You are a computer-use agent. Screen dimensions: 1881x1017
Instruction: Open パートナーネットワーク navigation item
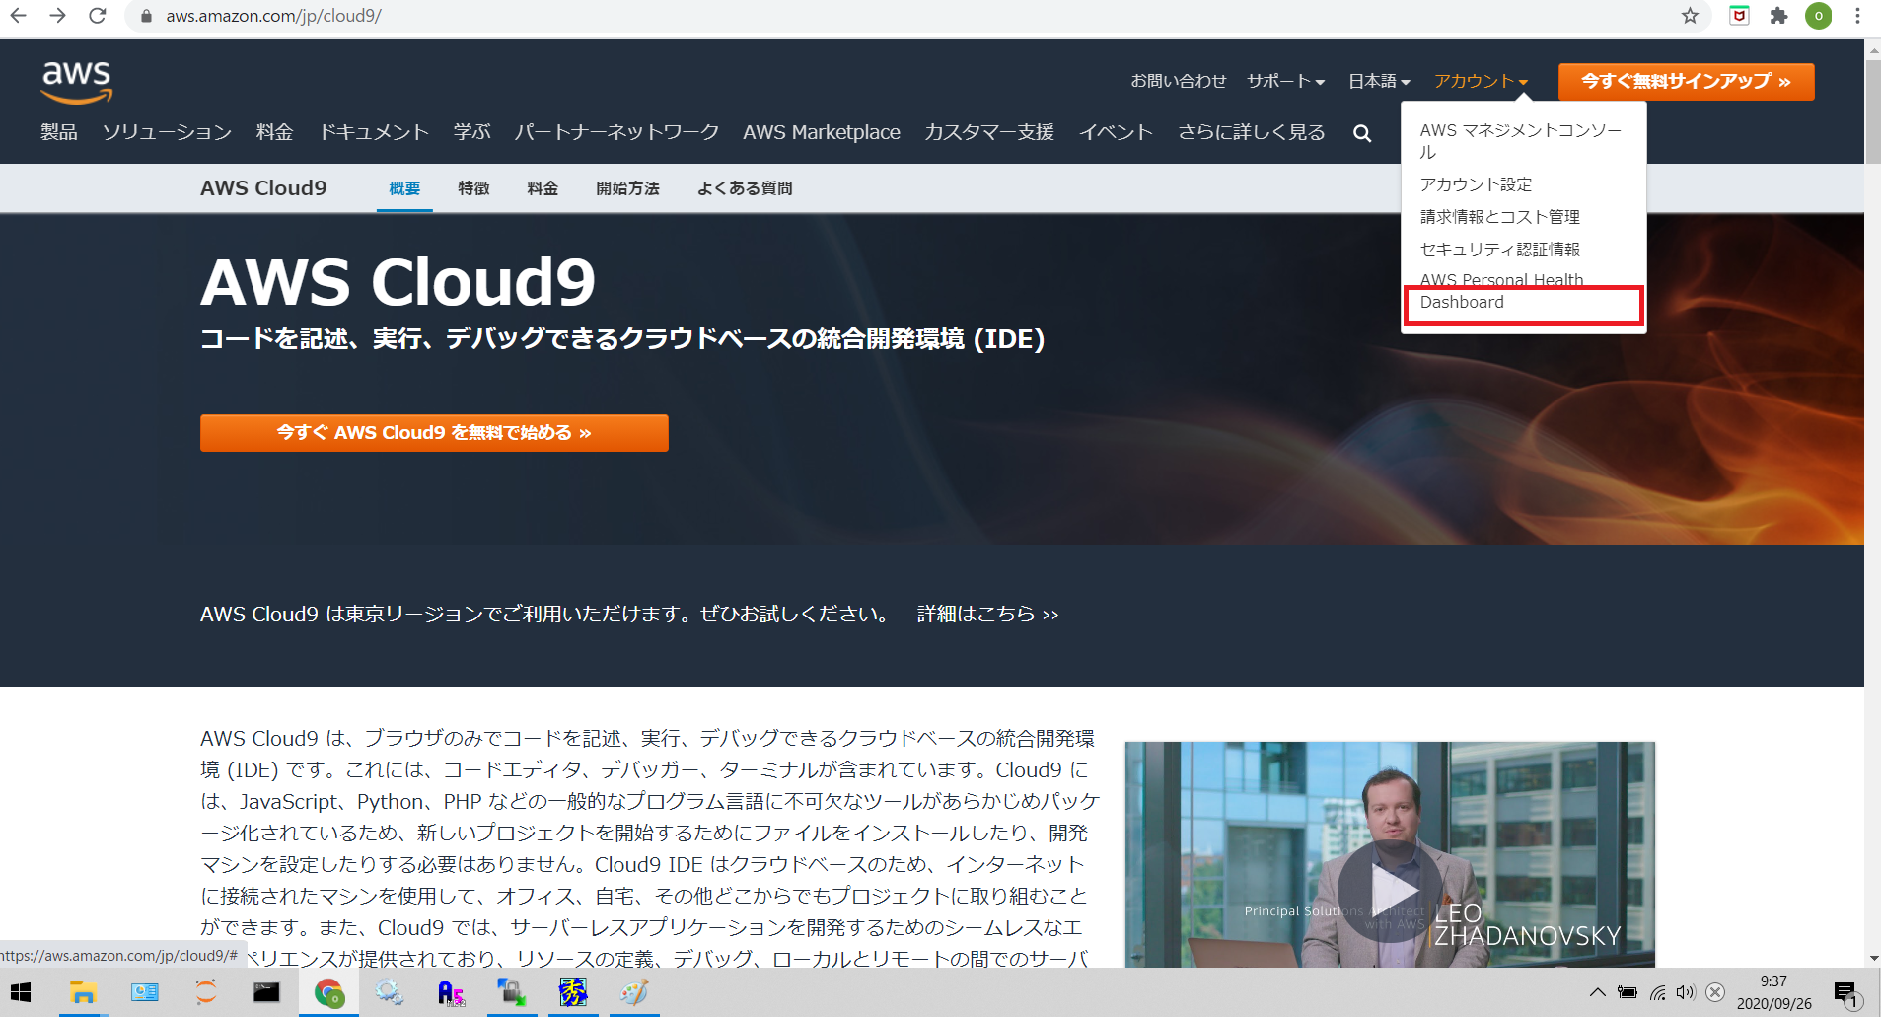616,132
